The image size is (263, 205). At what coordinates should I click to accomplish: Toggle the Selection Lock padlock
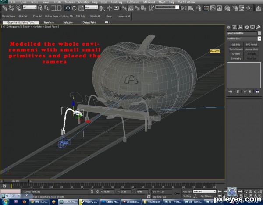[x=92, y=191]
